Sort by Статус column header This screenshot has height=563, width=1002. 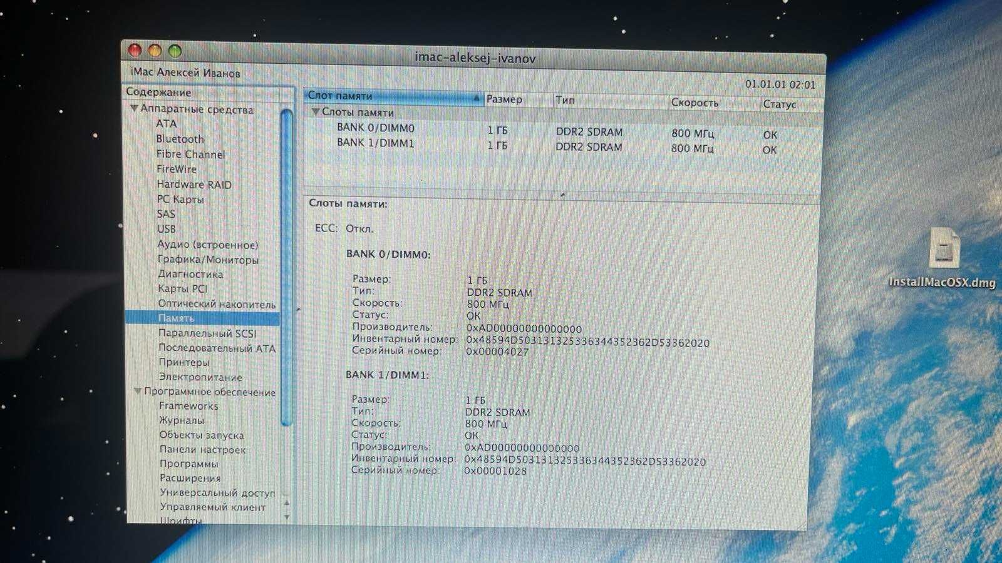(x=792, y=104)
